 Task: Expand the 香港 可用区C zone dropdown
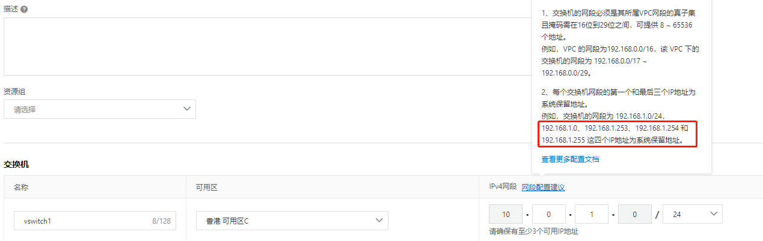pyautogui.click(x=292, y=221)
